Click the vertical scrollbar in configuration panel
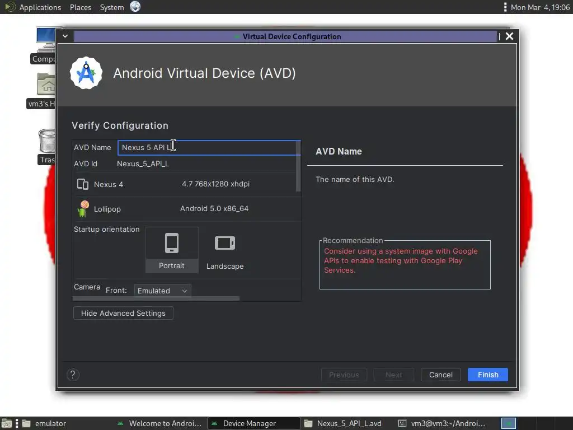Image resolution: width=573 pixels, height=430 pixels. tap(298, 166)
